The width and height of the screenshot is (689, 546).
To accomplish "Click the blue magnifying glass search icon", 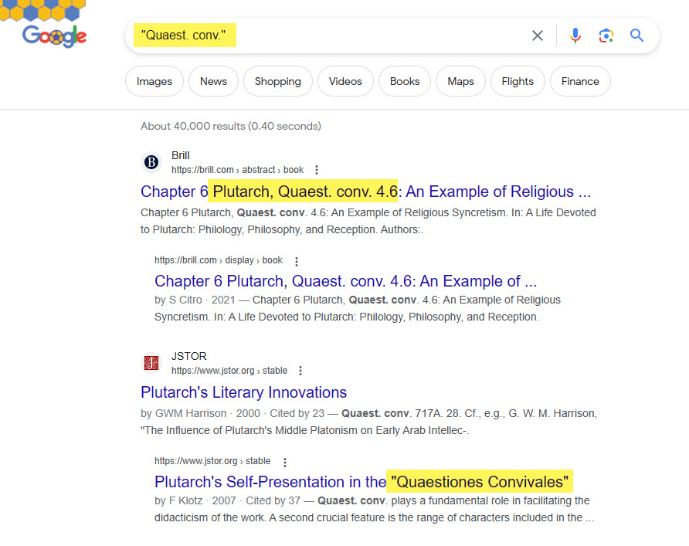I will click(x=636, y=36).
